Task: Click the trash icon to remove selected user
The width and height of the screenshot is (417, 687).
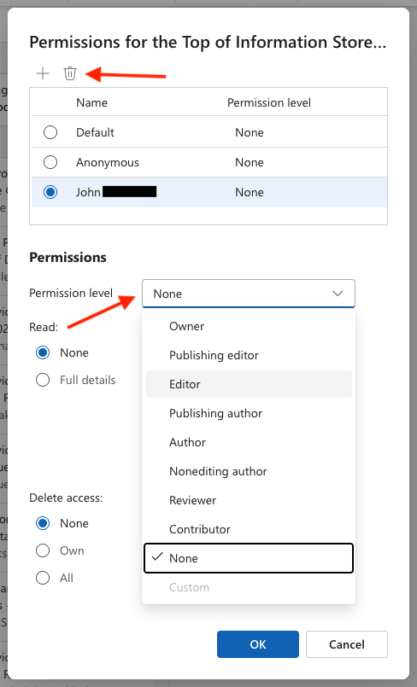Action: [70, 73]
